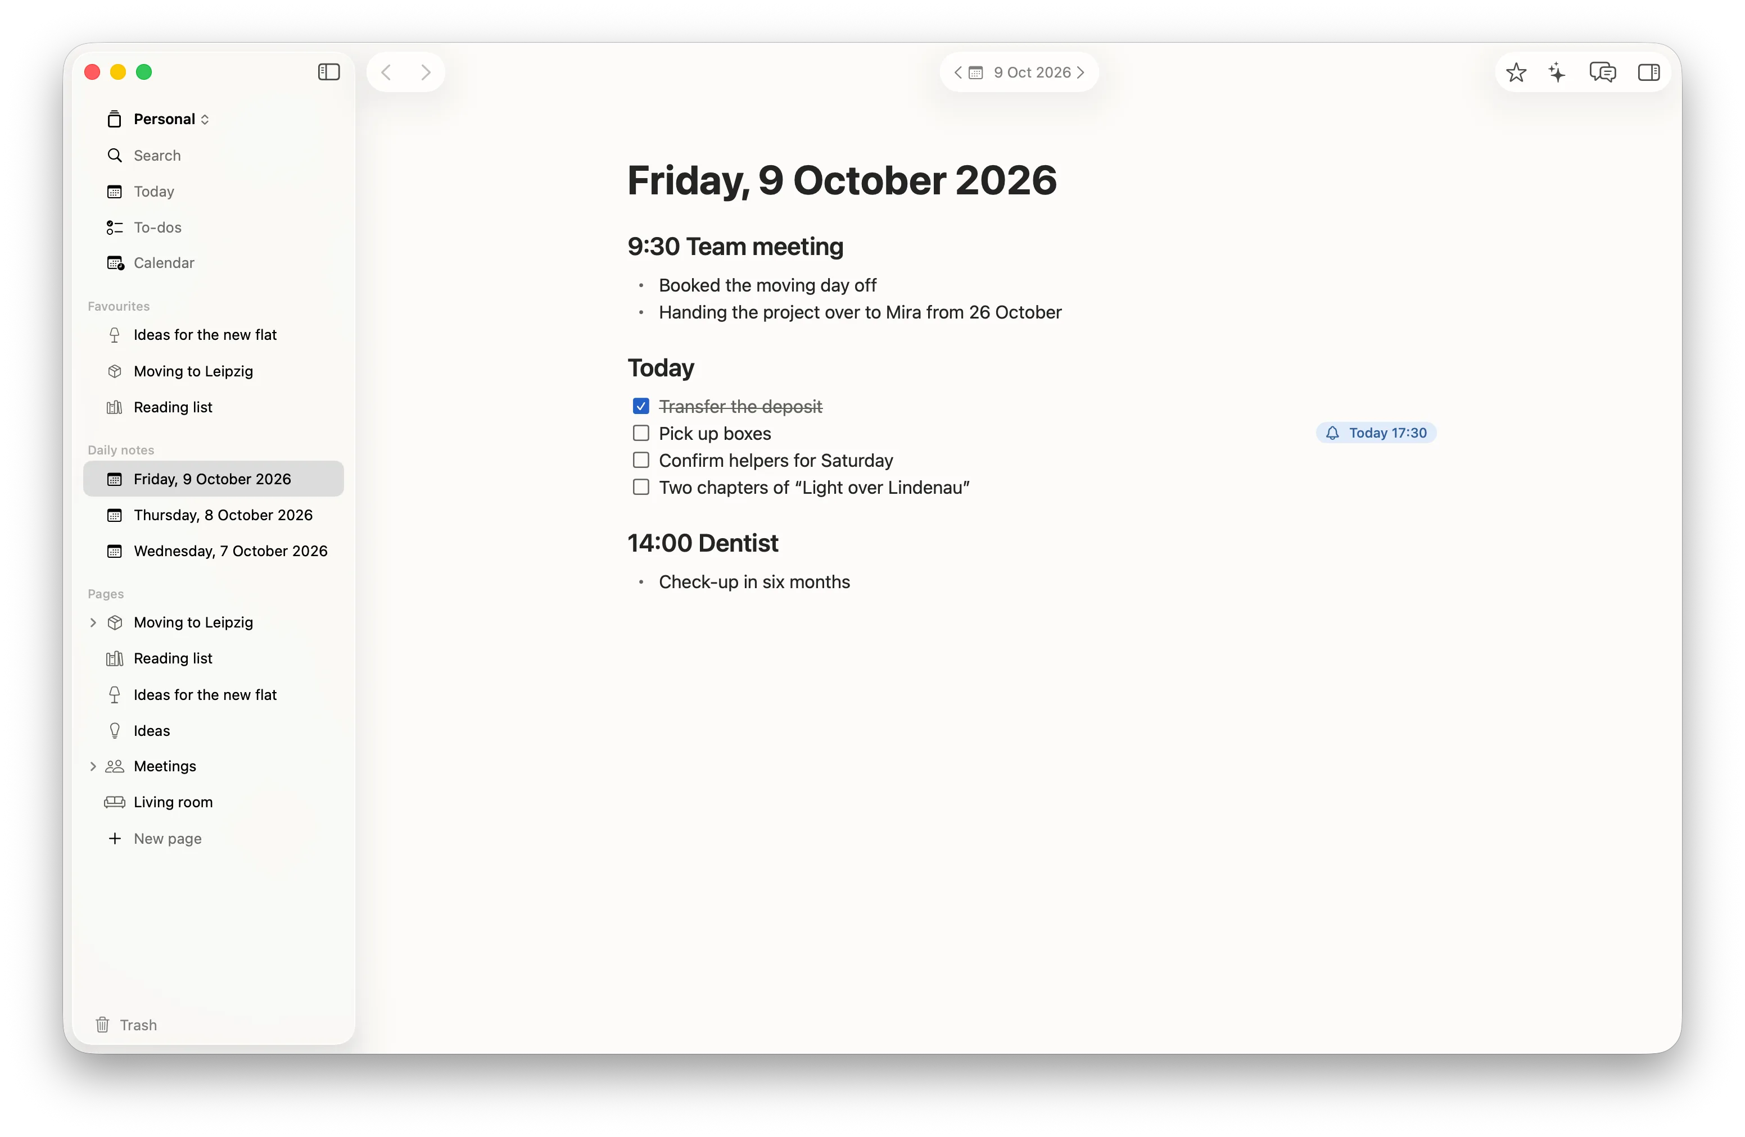Select daily note Thursday, 8 October 2026
The width and height of the screenshot is (1745, 1137).
(x=213, y=515)
